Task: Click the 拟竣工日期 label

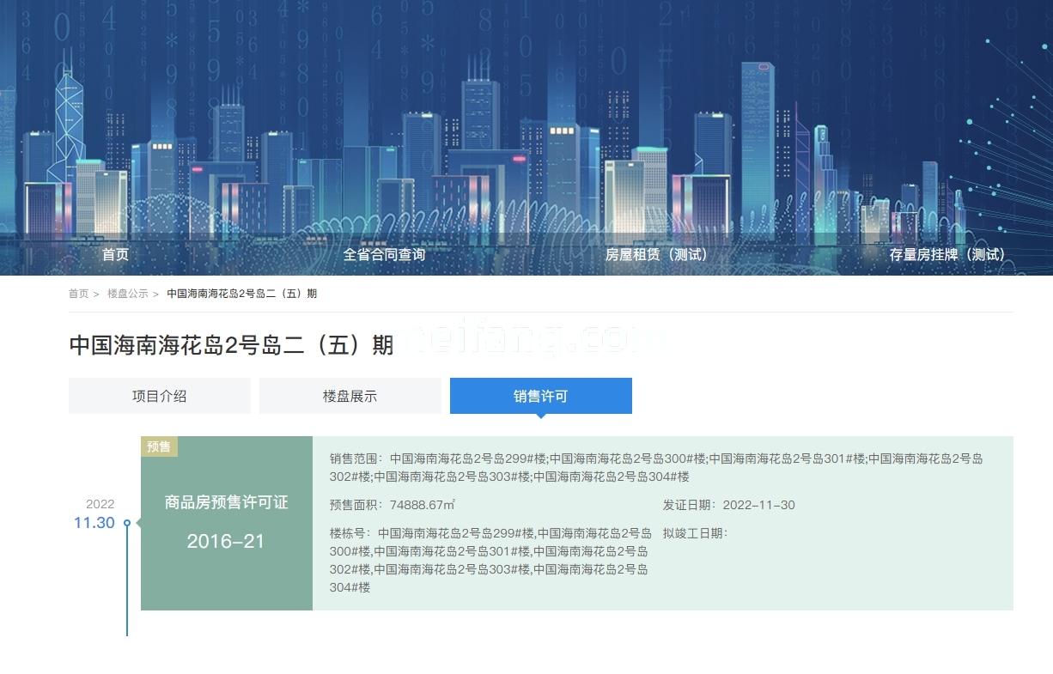Action: click(x=695, y=533)
